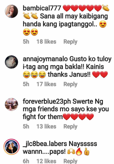Screen dimensions: 114x164
Task: Click the _jlc8bea.labers username
Action: [x=45, y=144]
